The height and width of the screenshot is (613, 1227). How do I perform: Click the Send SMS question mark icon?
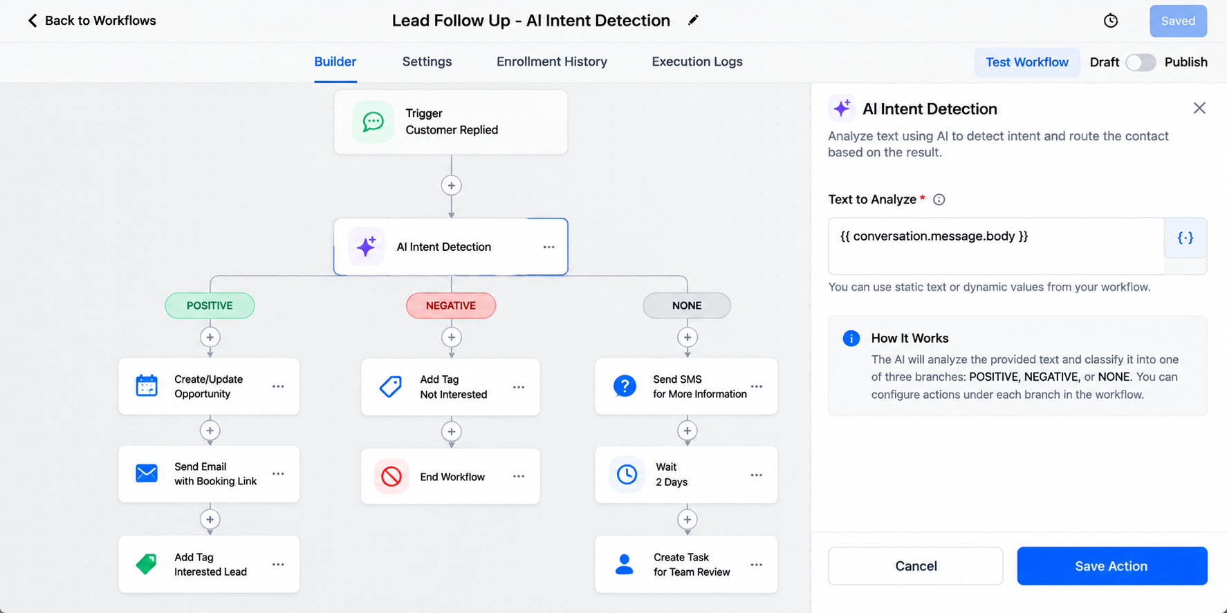tap(625, 386)
